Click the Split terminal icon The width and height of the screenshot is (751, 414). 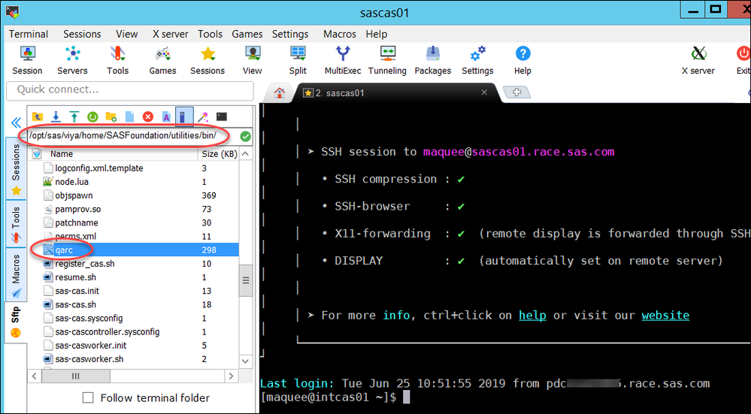(x=298, y=60)
